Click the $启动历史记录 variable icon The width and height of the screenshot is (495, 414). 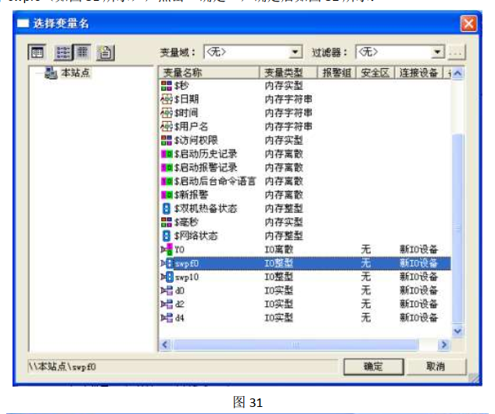pos(166,154)
